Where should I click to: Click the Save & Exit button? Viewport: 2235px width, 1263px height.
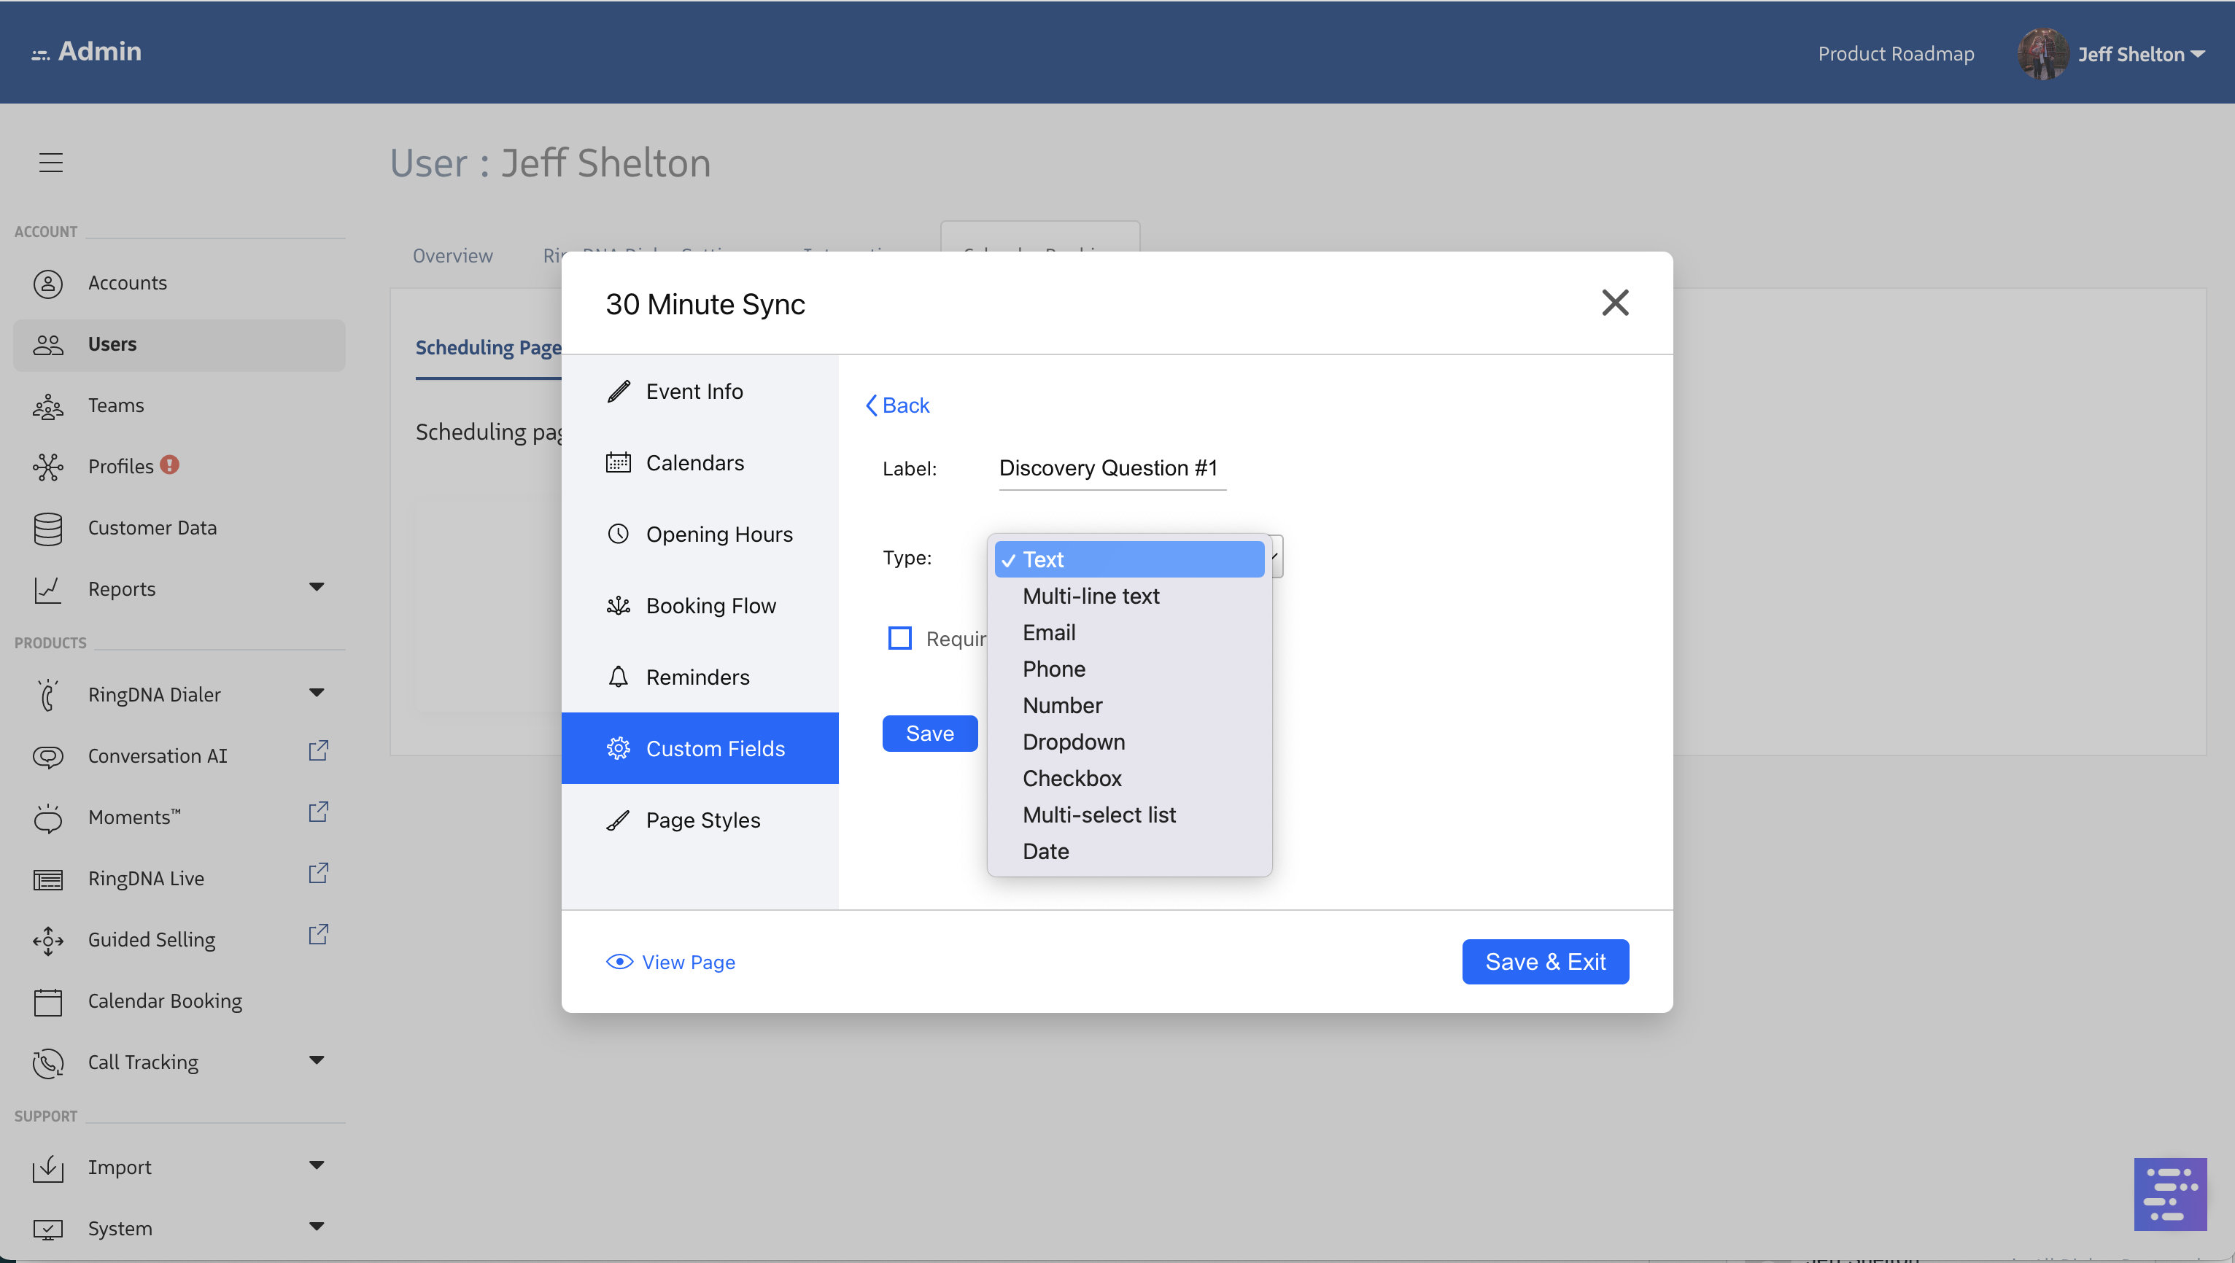tap(1544, 962)
